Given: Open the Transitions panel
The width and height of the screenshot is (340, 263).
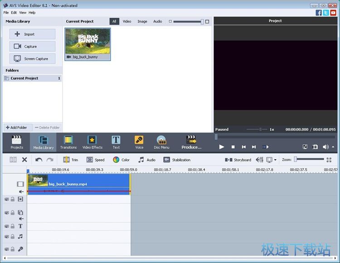Looking at the screenshot, I should 68,142.
